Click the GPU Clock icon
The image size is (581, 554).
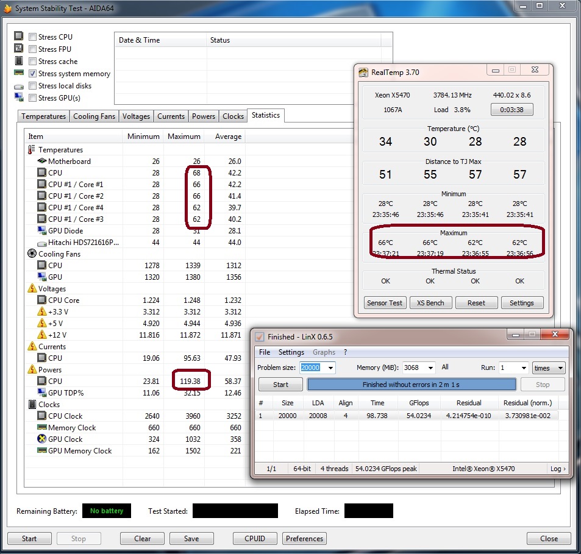coord(42,439)
